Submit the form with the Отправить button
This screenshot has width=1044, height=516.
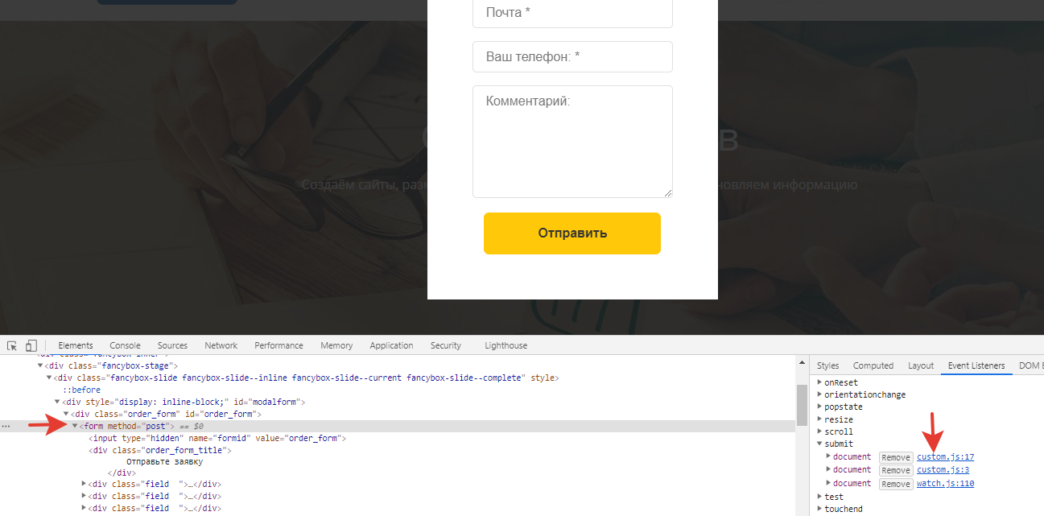pyautogui.click(x=572, y=233)
